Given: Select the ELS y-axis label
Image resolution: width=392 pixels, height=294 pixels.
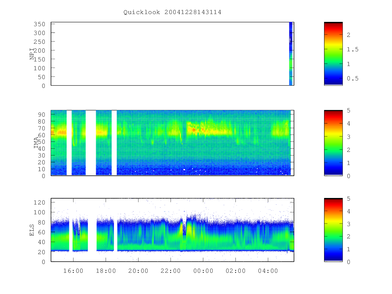Looking at the screenshot, I should (32, 230).
